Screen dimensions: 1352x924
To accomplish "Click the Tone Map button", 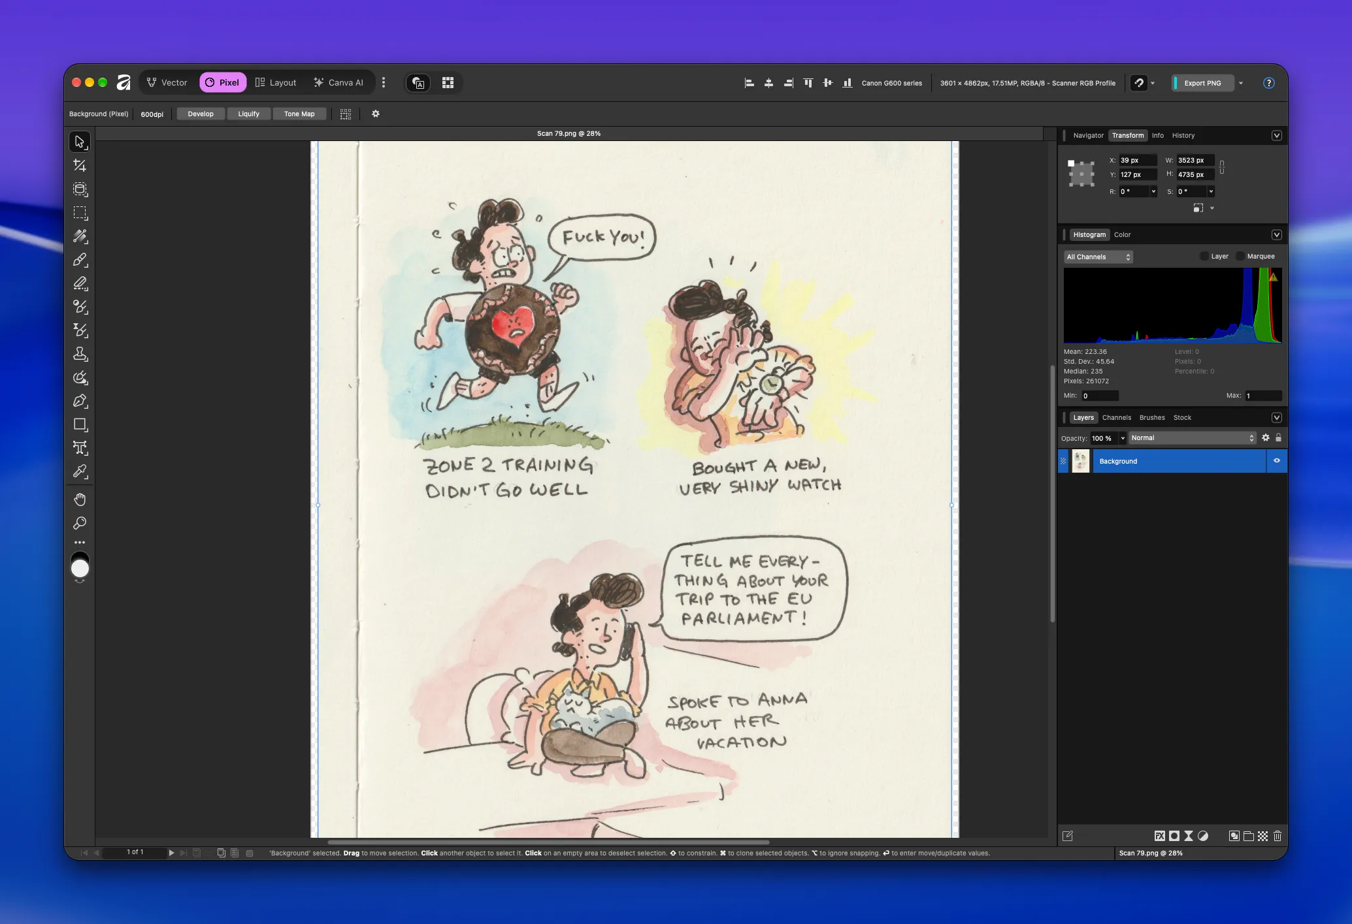I will coord(299,114).
